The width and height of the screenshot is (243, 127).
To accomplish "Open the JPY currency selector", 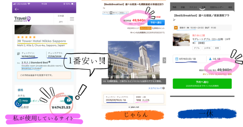I will (x=61, y=22).
